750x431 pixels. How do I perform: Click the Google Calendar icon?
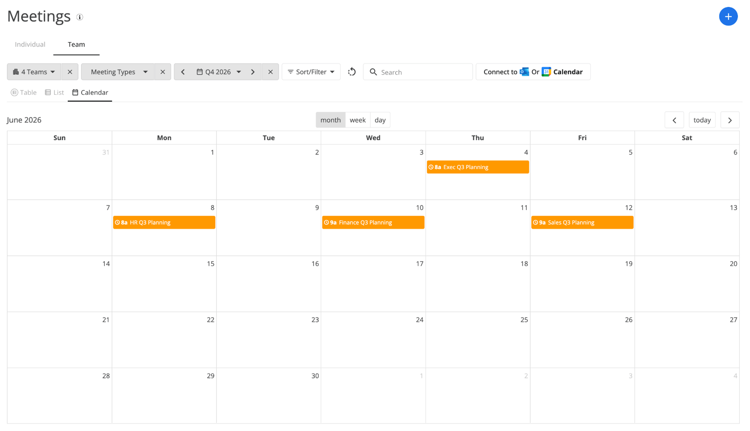click(x=546, y=72)
